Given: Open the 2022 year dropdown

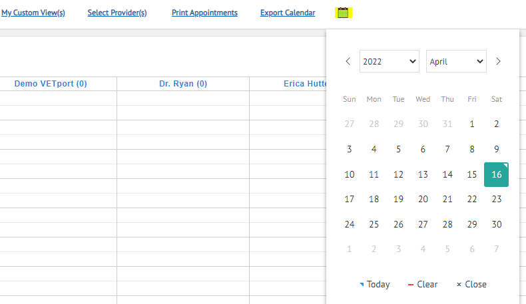Looking at the screenshot, I should (x=389, y=61).
